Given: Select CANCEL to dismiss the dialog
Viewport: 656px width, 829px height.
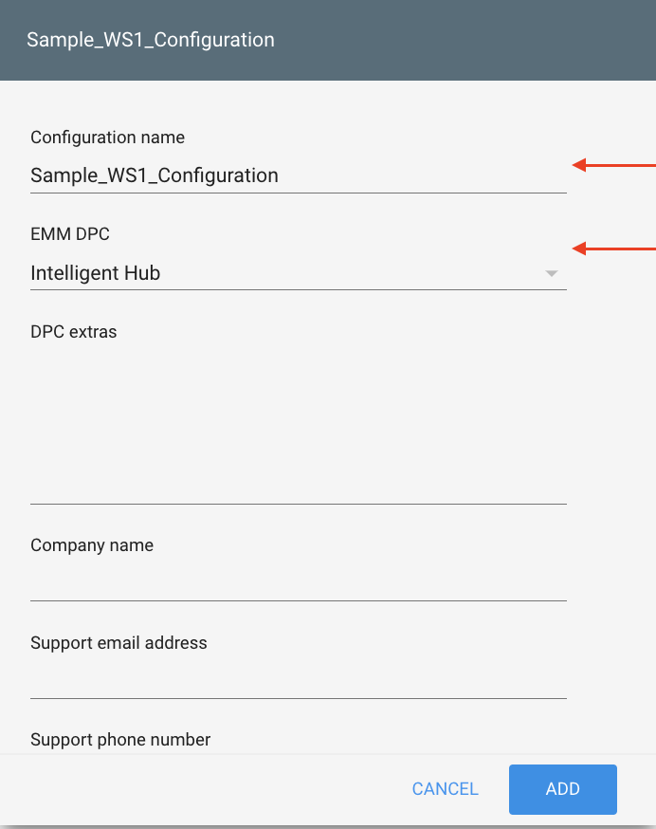Looking at the screenshot, I should 445,788.
